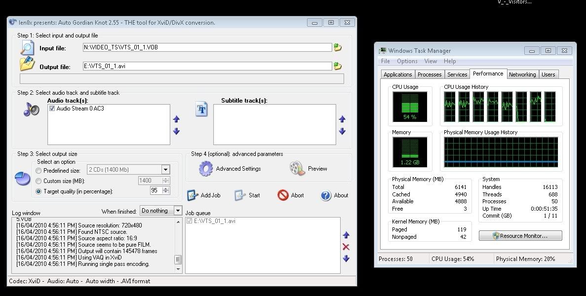Click the Abort button label
The image size is (586, 296).
[x=297, y=195]
